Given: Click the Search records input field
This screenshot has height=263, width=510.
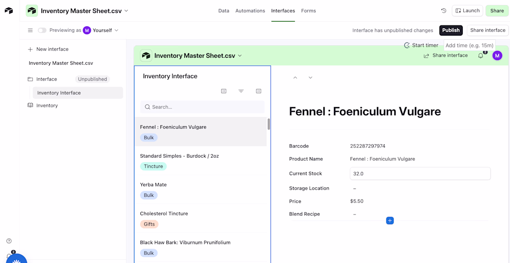Looking at the screenshot, I should pos(202,107).
